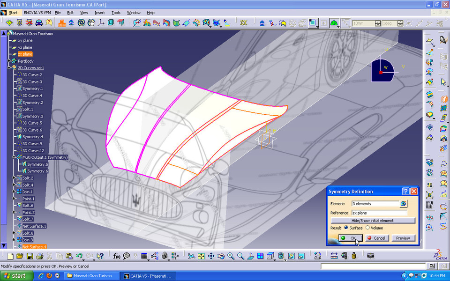Expand the PartBody tree node
This screenshot has width=450, height=281.
[9, 61]
